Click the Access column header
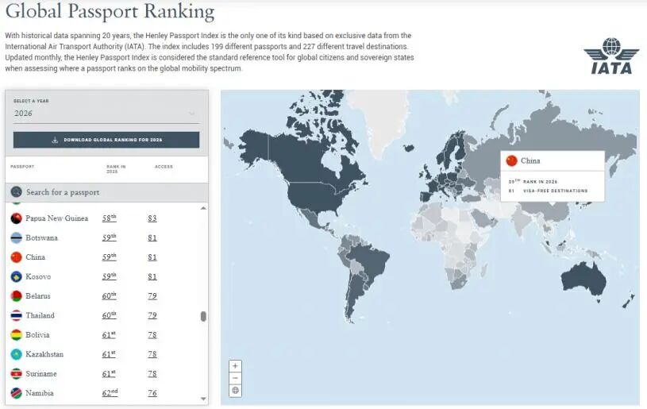 coord(164,167)
